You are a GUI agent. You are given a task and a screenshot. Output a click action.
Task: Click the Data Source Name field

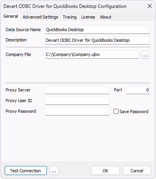(97, 30)
